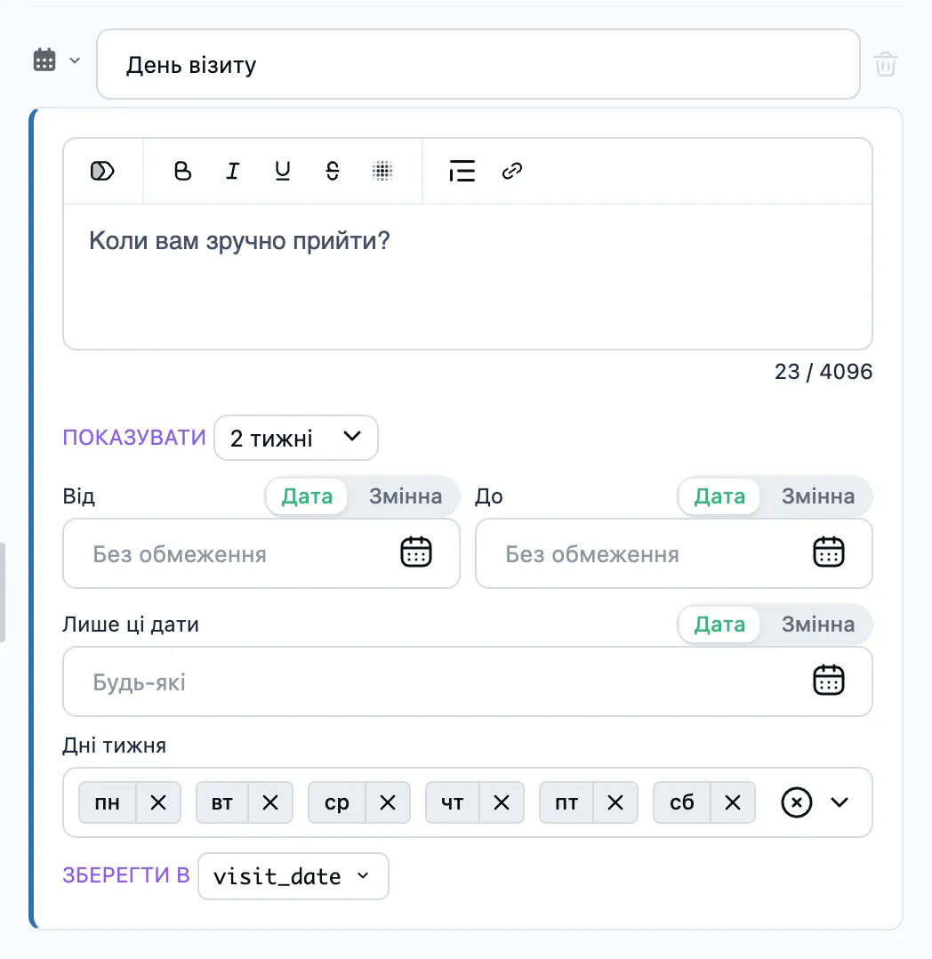The width and height of the screenshot is (932, 959).
Task: Expand the days of week dropdown chevron
Action: point(840,802)
